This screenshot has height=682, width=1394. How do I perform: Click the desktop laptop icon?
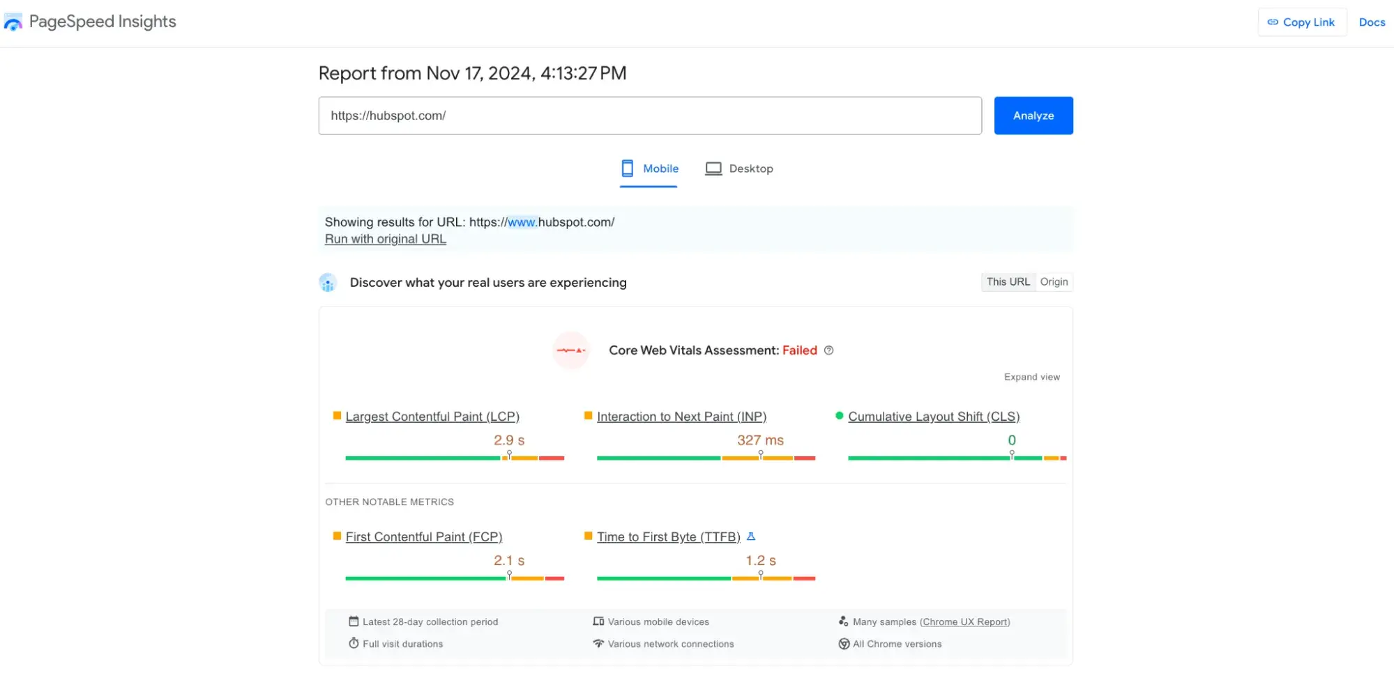click(713, 169)
